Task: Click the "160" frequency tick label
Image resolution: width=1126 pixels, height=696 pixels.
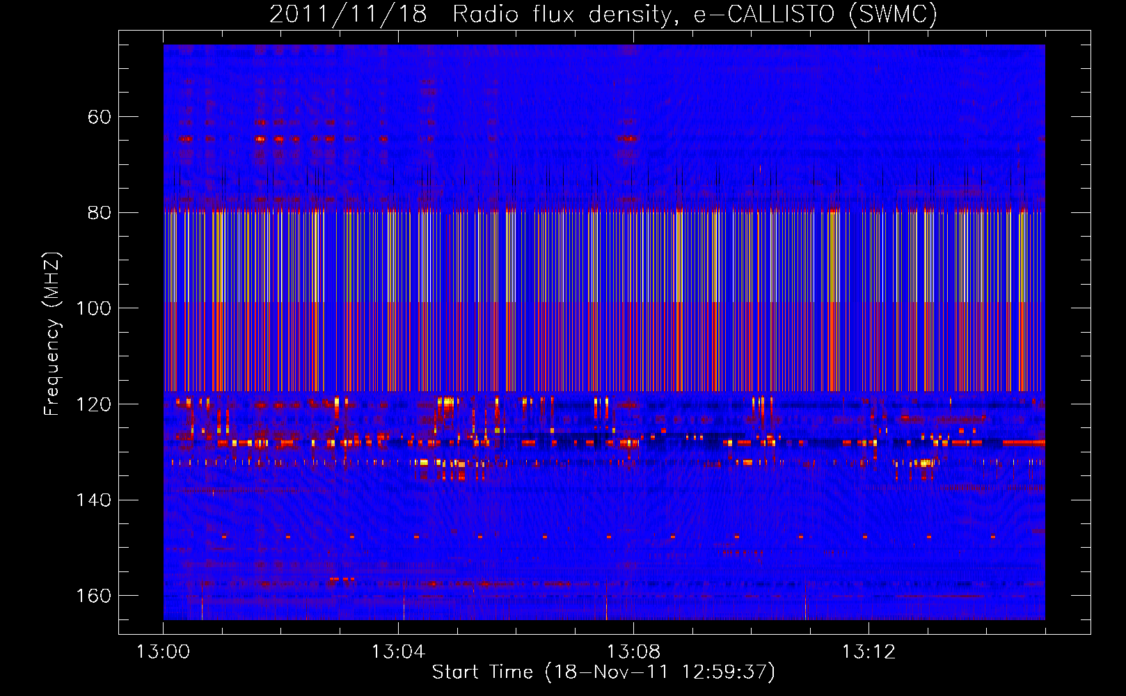Action: [94, 596]
